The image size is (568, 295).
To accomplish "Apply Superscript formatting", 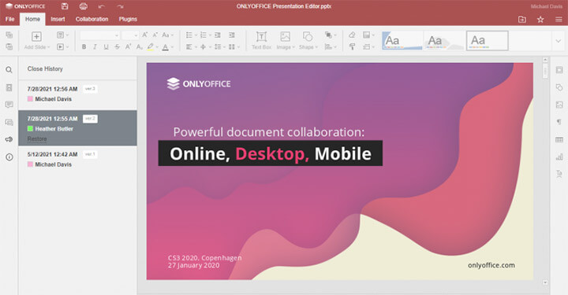I will [128, 46].
